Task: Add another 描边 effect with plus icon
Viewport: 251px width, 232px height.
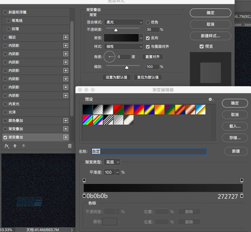Action: (x=66, y=37)
